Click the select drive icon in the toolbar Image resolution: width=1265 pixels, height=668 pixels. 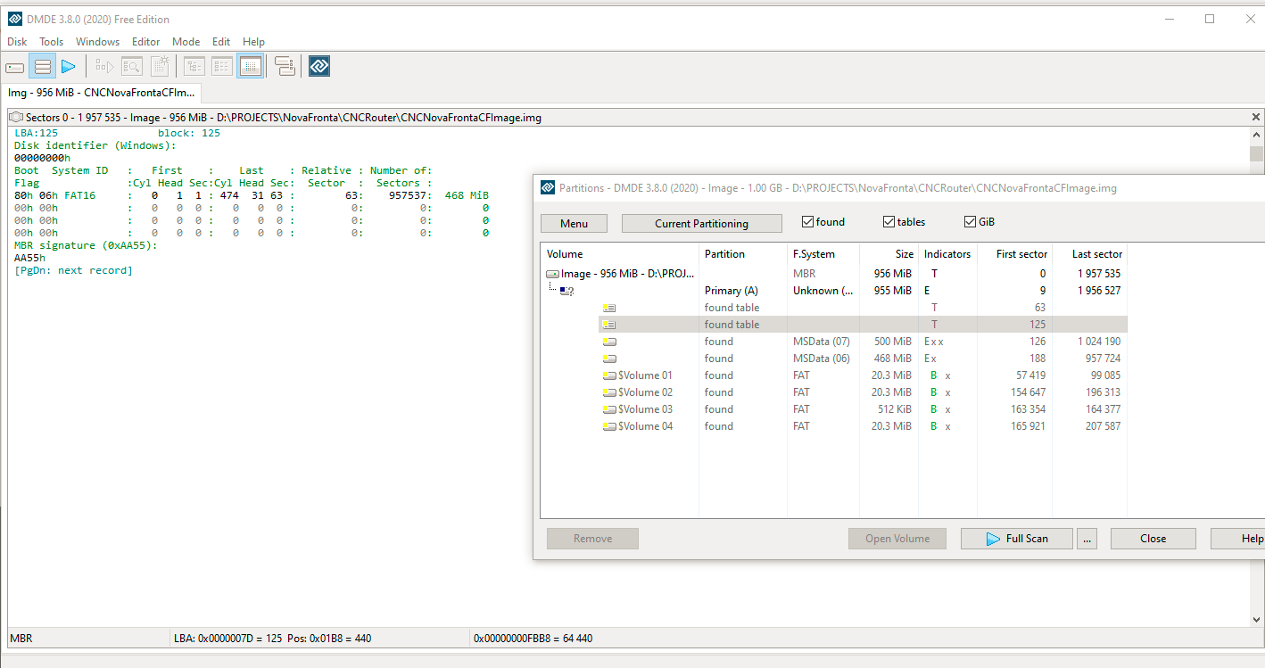tap(15, 66)
